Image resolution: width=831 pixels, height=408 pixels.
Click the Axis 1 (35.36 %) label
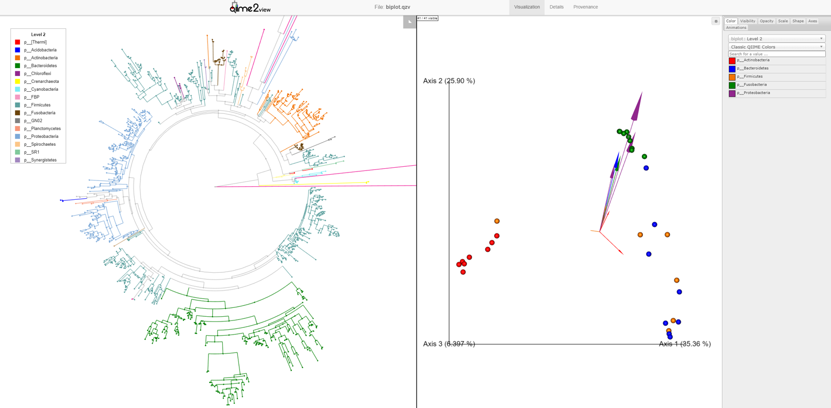click(x=685, y=344)
